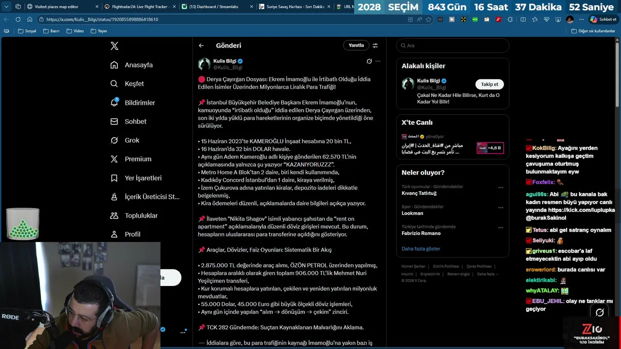Click the split screen icon
Screen dimensions: 621x349
tap(523, 19)
